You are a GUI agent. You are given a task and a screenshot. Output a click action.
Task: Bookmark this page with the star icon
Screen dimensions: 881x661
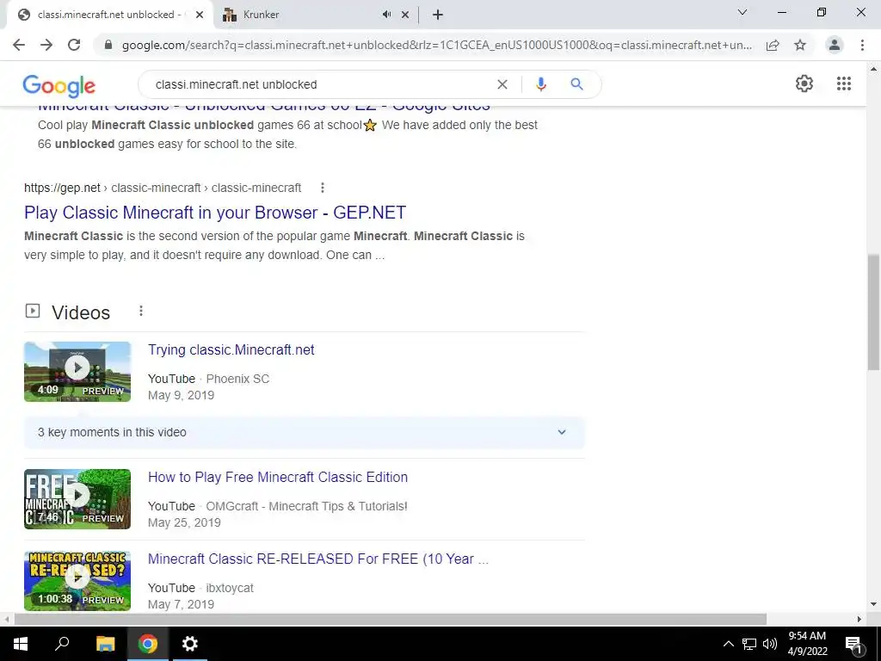coord(800,45)
